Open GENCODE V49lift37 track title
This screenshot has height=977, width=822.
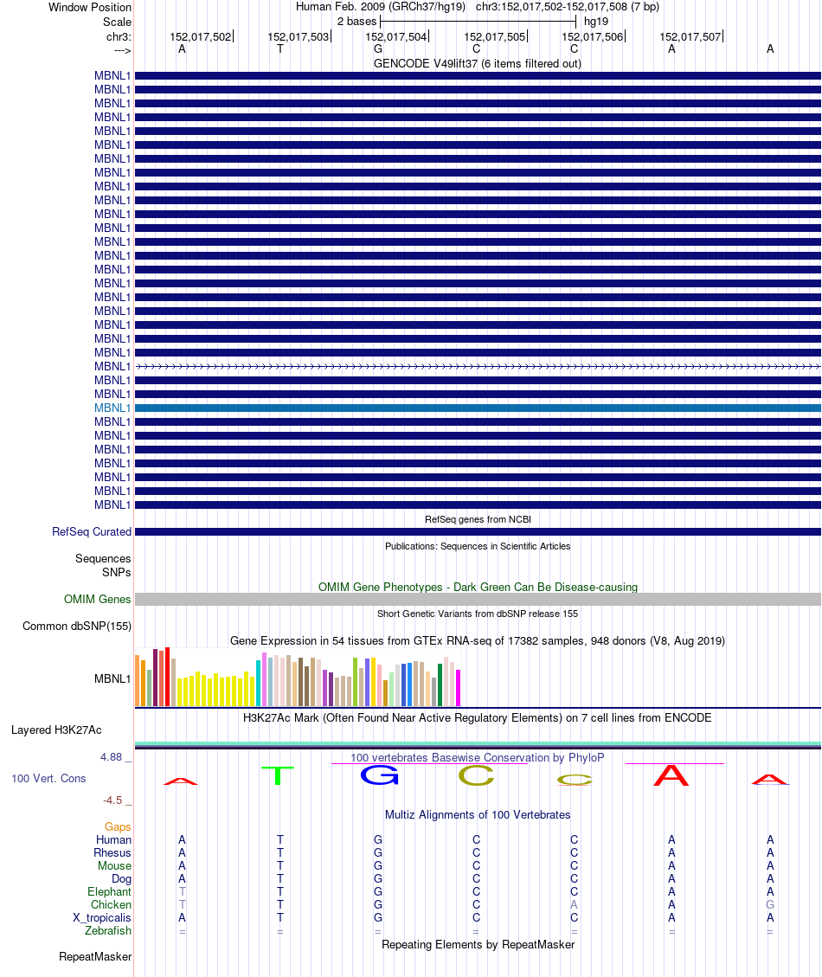pyautogui.click(x=478, y=63)
